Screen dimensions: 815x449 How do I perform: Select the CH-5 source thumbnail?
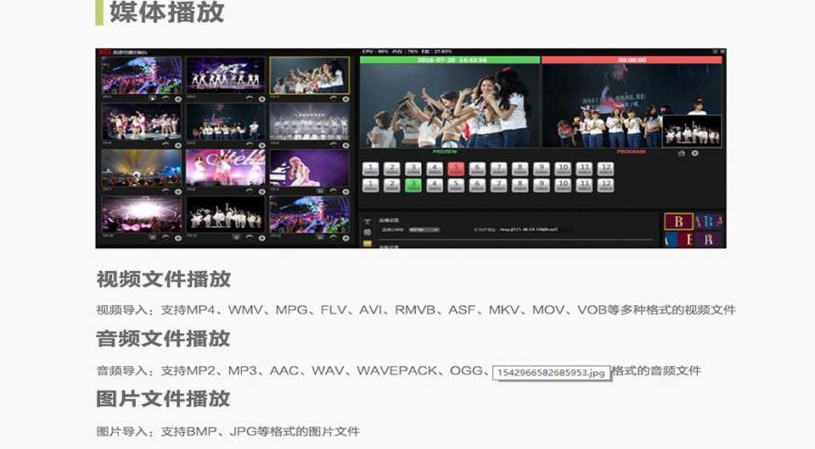point(226,122)
